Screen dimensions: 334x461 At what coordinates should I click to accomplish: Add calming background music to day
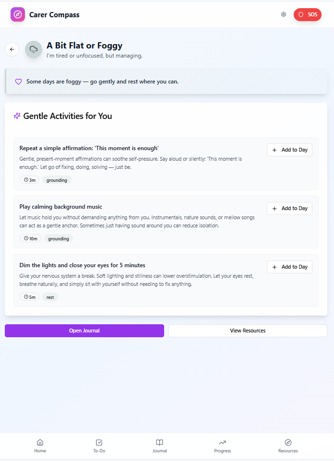289,208
